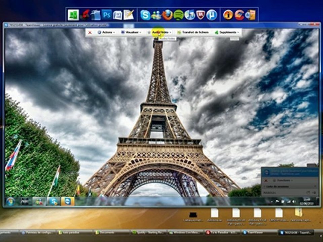Viewport: 323px width, 242px height.
Task: Open the black desktop shortcut icon
Action: (x=193, y=216)
